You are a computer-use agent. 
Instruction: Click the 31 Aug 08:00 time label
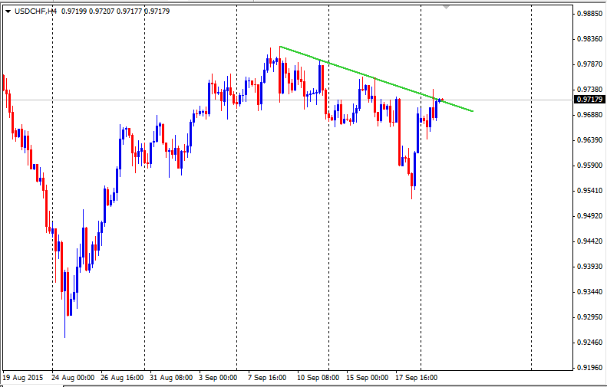pos(170,377)
